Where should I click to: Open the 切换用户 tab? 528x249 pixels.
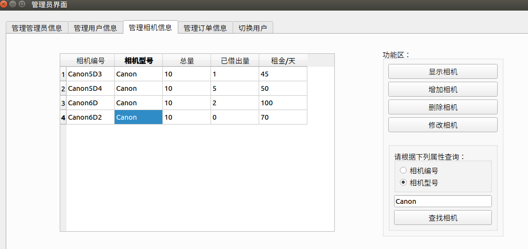point(252,28)
